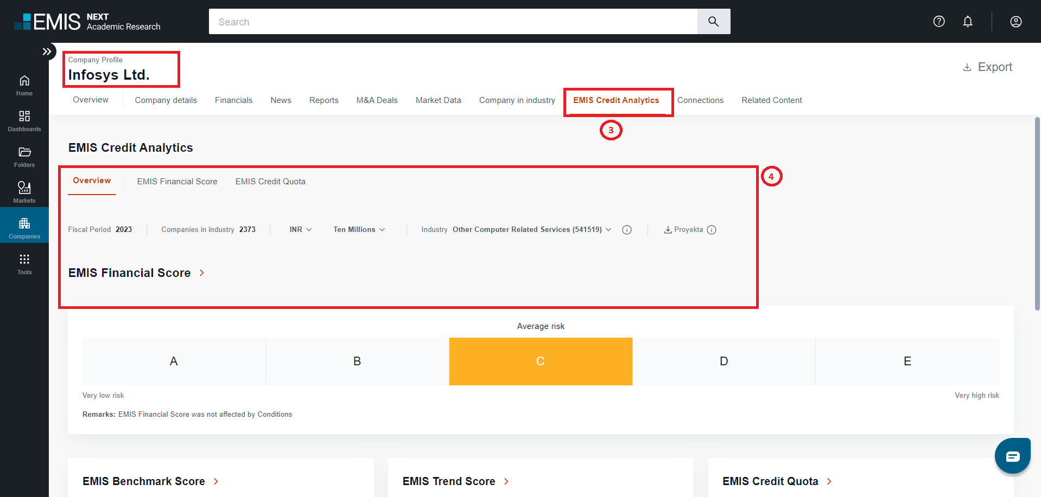The image size is (1041, 497).
Task: Click the industry info icon
Action: tap(627, 230)
